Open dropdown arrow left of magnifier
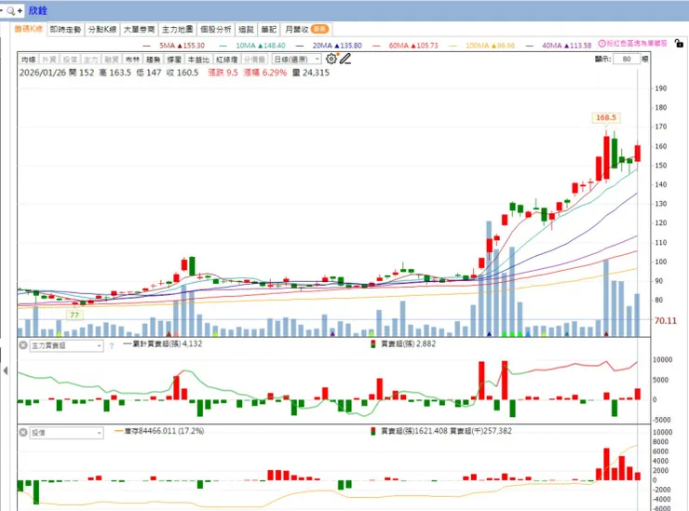Viewport: 689px width, 511px height. pos(2,10)
